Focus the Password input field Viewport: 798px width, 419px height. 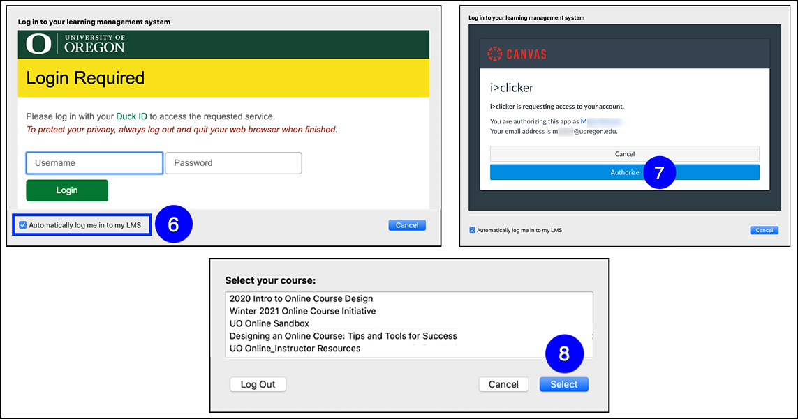tap(234, 163)
